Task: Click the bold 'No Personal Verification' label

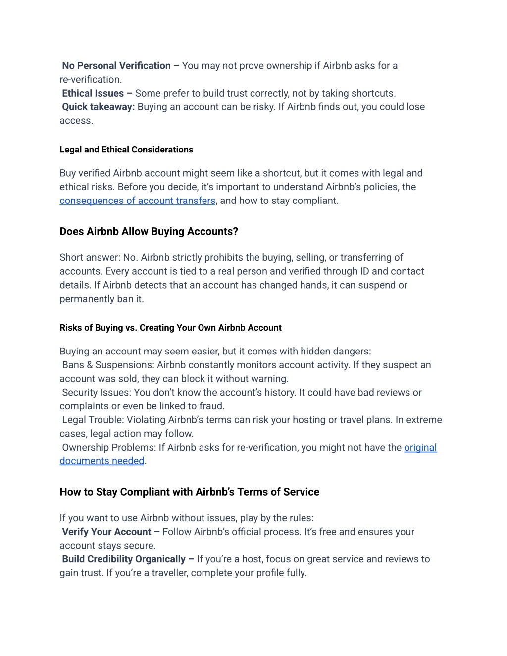Action: pyautogui.click(x=116, y=66)
